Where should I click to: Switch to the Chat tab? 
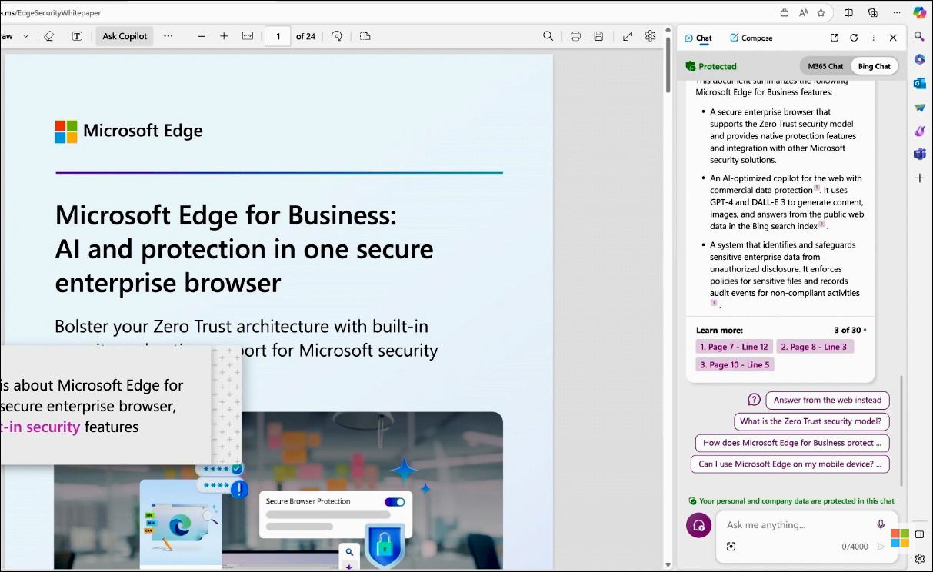click(x=698, y=38)
